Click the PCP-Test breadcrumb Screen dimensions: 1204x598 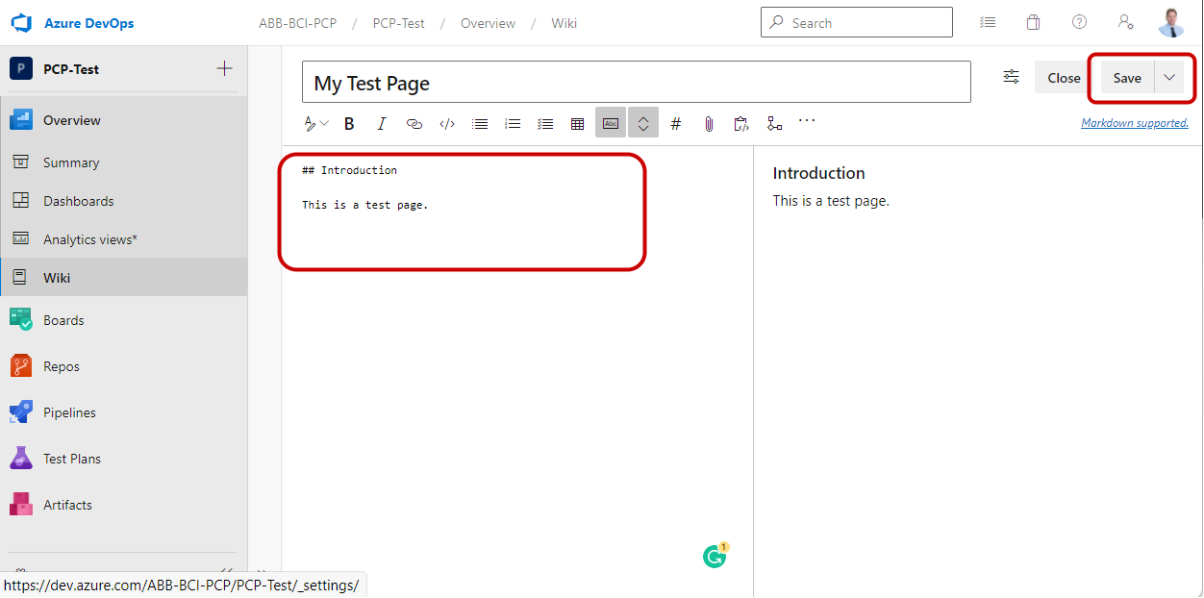(399, 23)
